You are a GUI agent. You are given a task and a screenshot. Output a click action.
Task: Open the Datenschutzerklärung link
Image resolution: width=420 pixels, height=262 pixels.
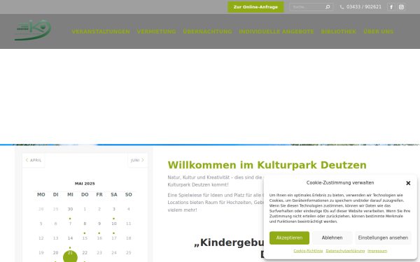[x=345, y=251]
